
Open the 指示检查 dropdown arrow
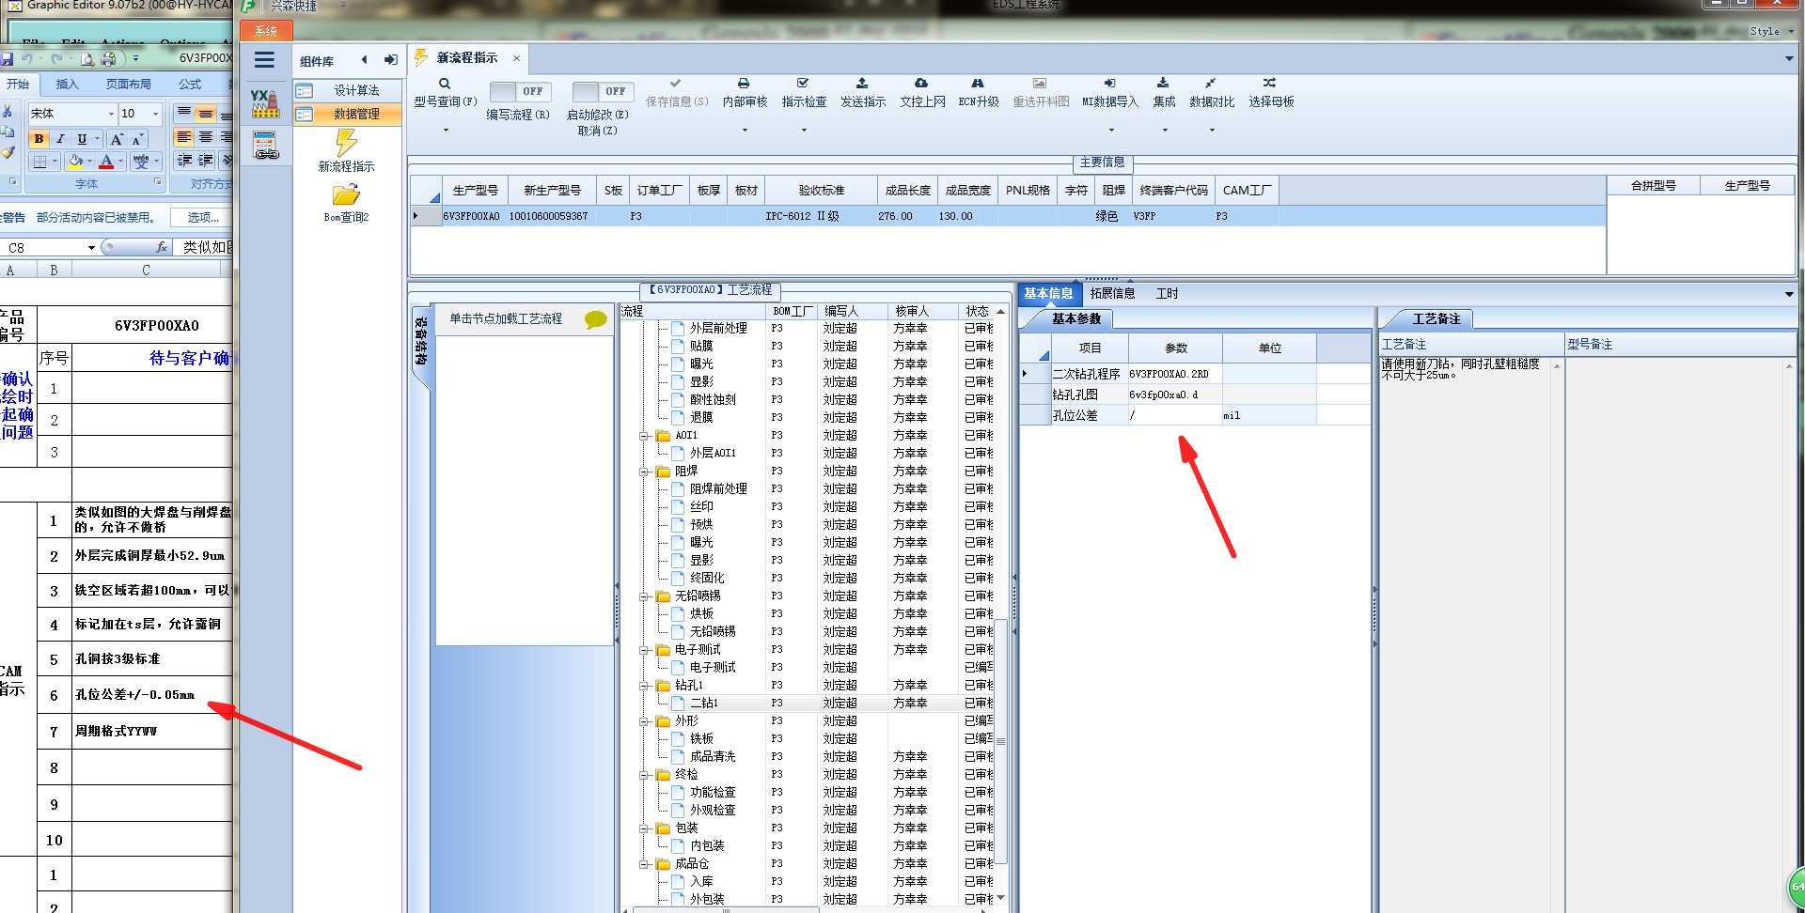[x=804, y=130]
